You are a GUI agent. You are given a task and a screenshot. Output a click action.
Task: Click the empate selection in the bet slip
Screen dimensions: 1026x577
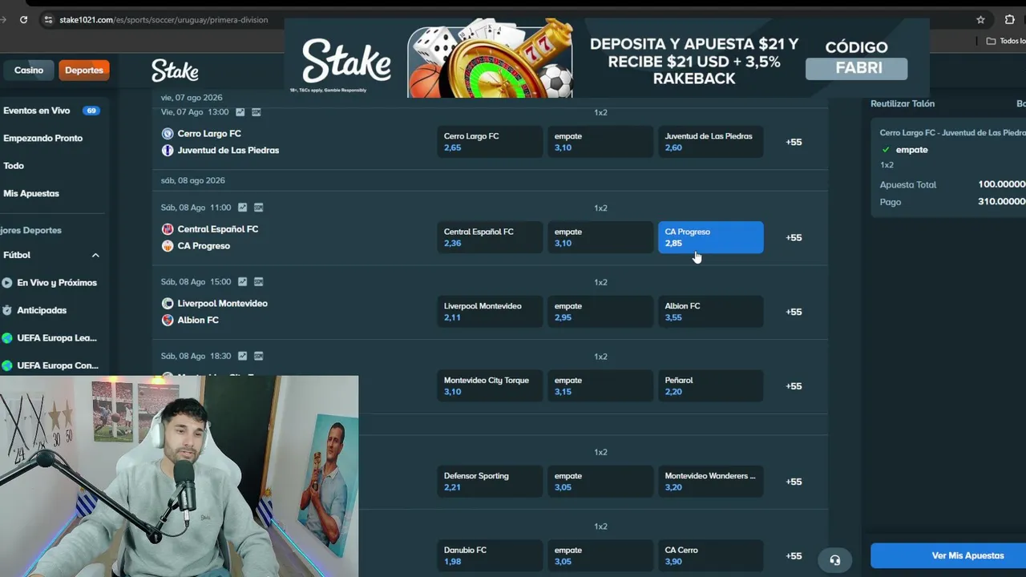pos(912,150)
